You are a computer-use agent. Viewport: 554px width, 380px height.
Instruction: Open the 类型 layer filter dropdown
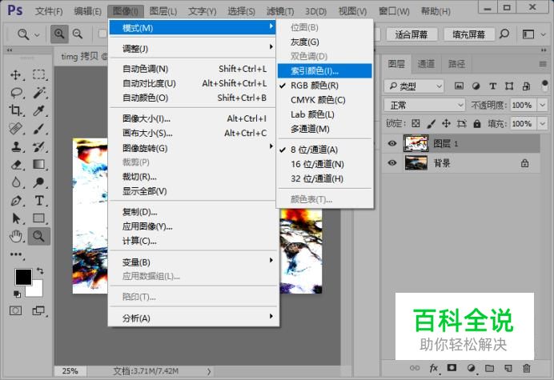click(414, 86)
